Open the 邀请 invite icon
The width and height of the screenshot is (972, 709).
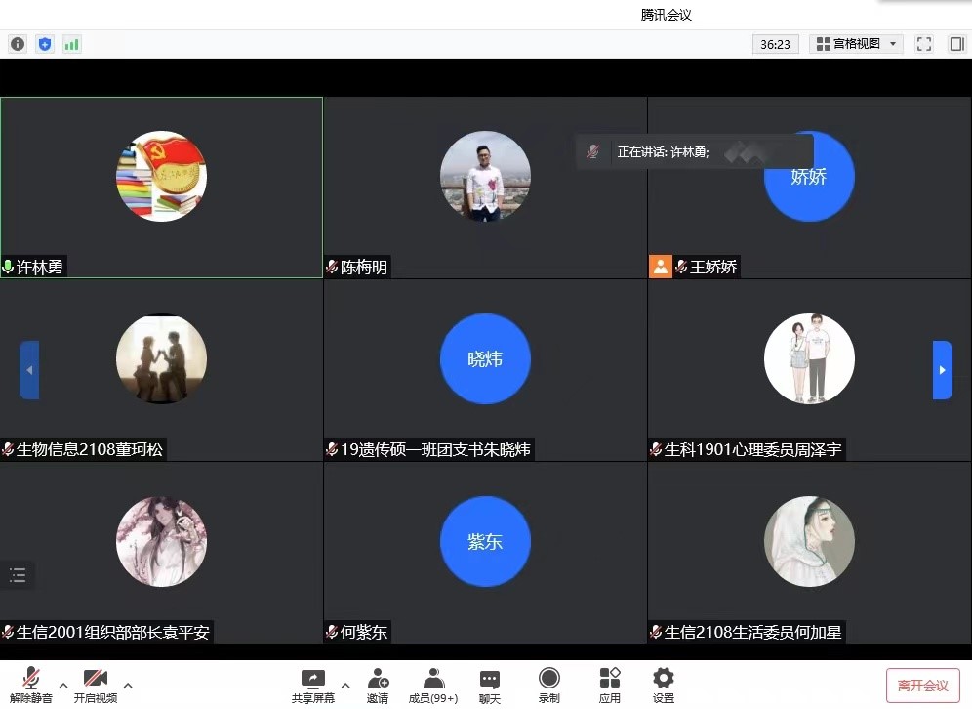pyautogui.click(x=378, y=685)
